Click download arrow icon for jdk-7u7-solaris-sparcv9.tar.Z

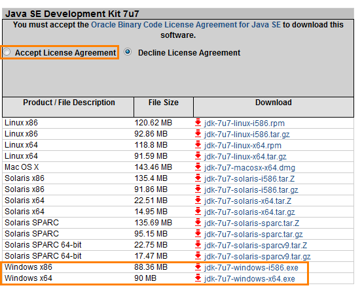pyautogui.click(x=198, y=244)
